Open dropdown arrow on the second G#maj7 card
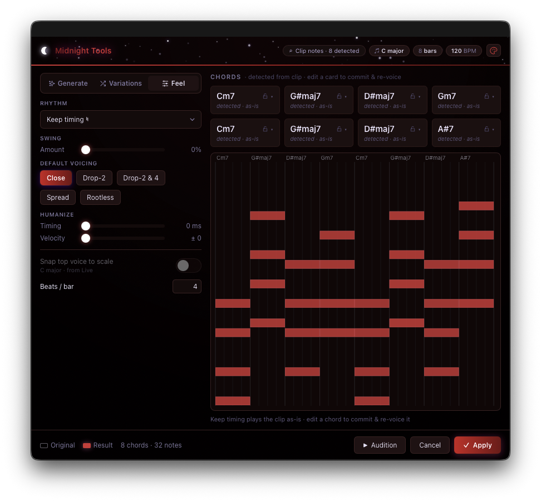 pyautogui.click(x=346, y=129)
